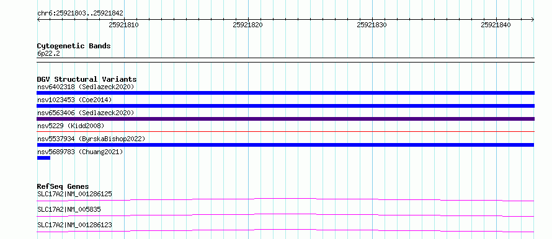
Task: Select the thin red nsv5229 line
Action: click(x=286, y=132)
